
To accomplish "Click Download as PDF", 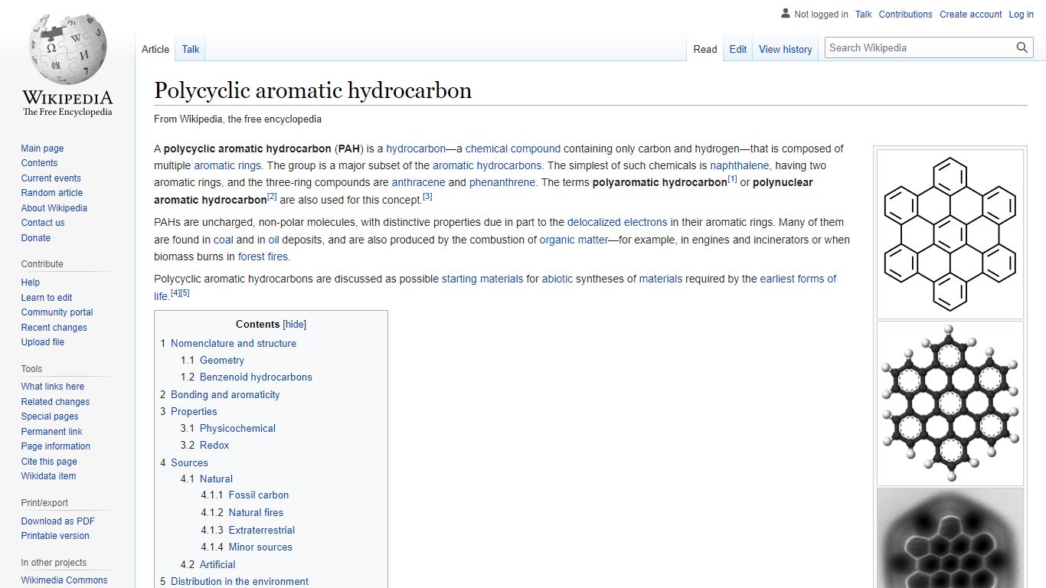I will pos(58,521).
